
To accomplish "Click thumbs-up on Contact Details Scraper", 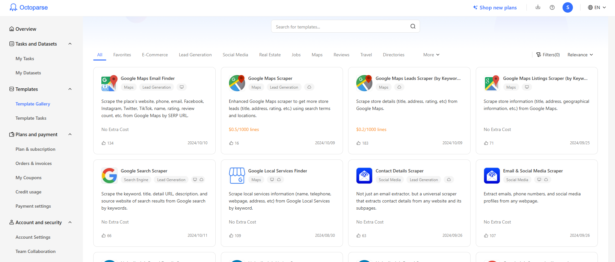I will [x=359, y=235].
